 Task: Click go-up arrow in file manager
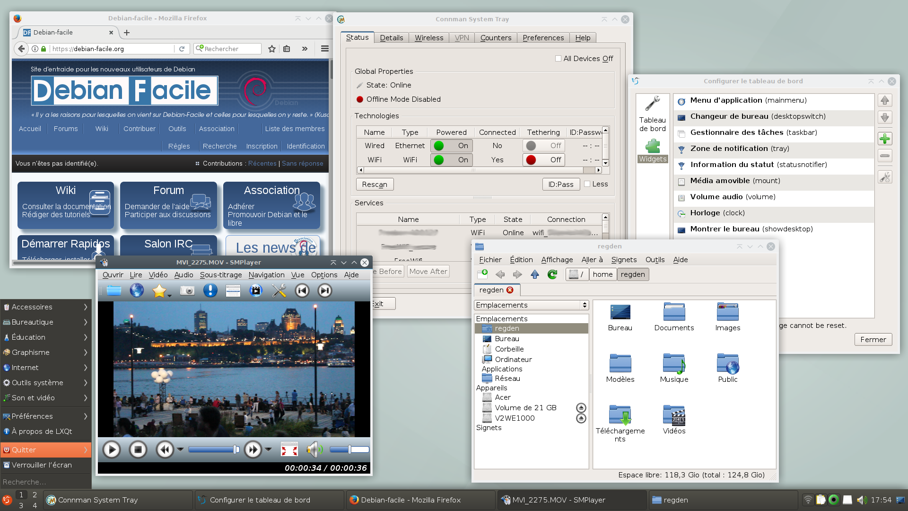(x=535, y=274)
